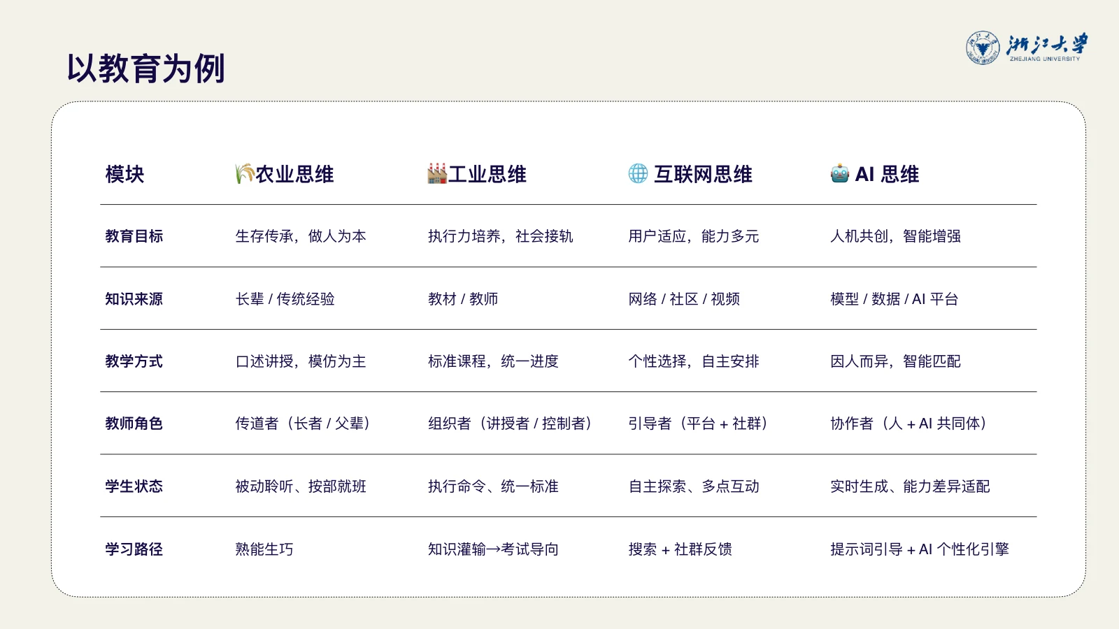Click the cell 熟能生巧
Viewport: 1119px width, 629px height.
click(x=264, y=549)
